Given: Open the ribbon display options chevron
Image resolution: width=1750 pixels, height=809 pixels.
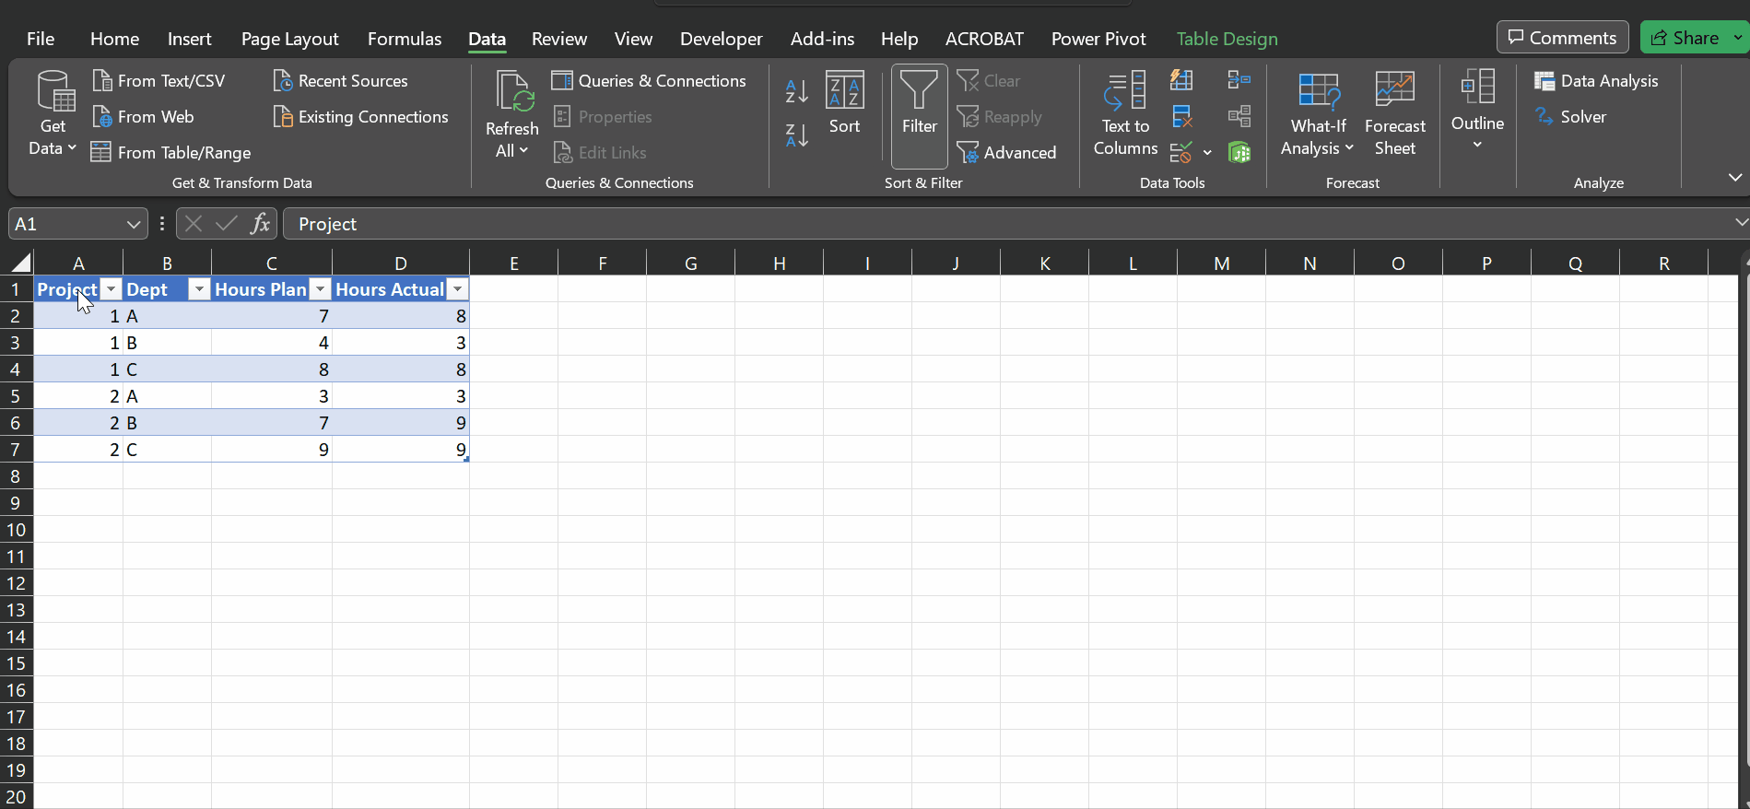Looking at the screenshot, I should coord(1735,177).
